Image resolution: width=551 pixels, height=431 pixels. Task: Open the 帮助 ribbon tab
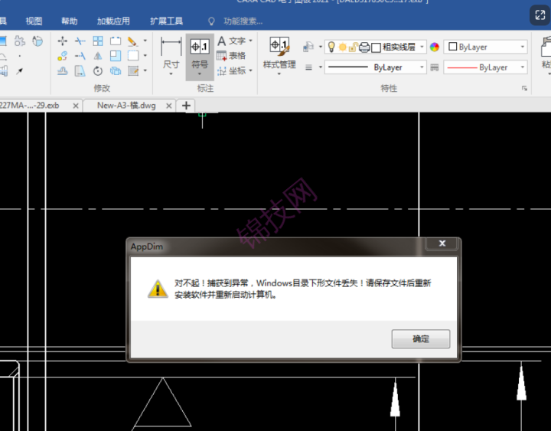point(69,21)
